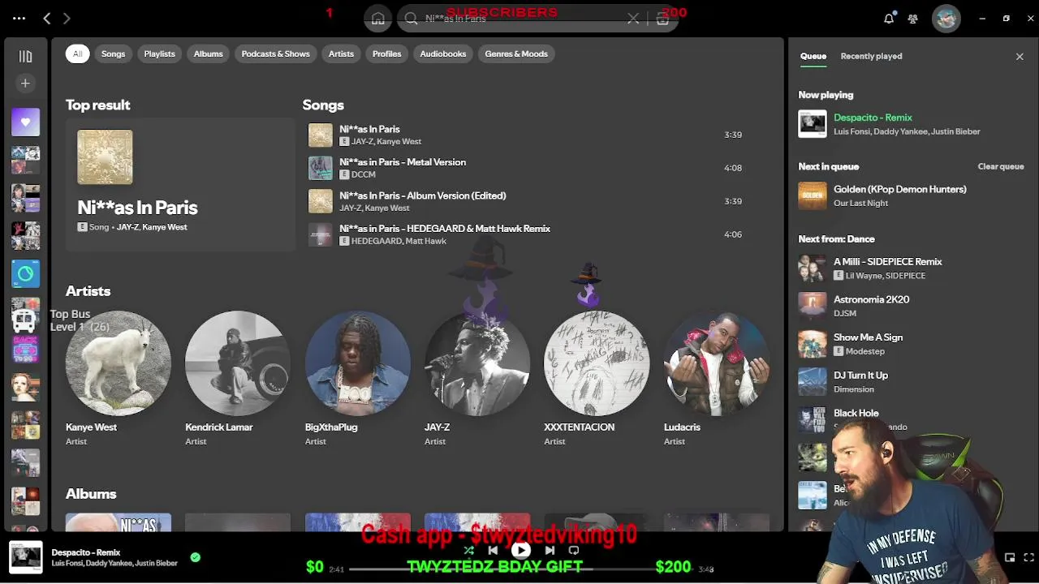Click the now playing Despacito - Remix title

873,118
